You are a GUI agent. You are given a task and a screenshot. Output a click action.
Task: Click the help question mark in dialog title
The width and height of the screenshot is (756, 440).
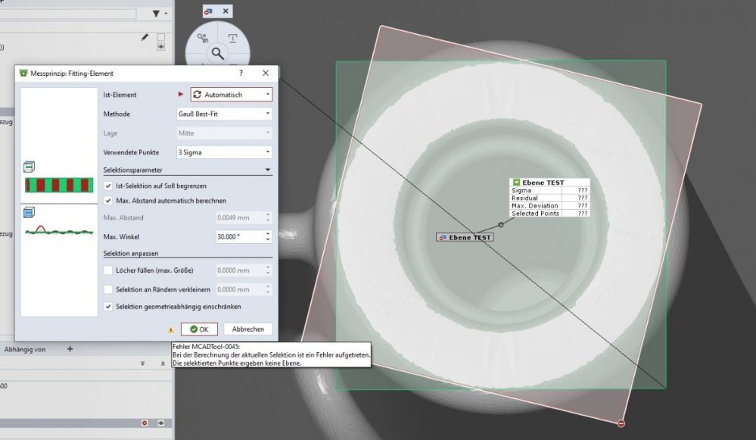coord(241,73)
